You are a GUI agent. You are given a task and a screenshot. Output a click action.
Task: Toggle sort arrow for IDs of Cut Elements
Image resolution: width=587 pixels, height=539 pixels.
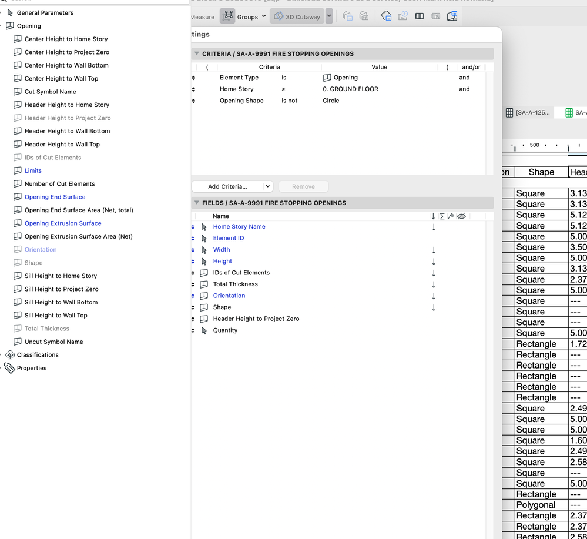434,273
